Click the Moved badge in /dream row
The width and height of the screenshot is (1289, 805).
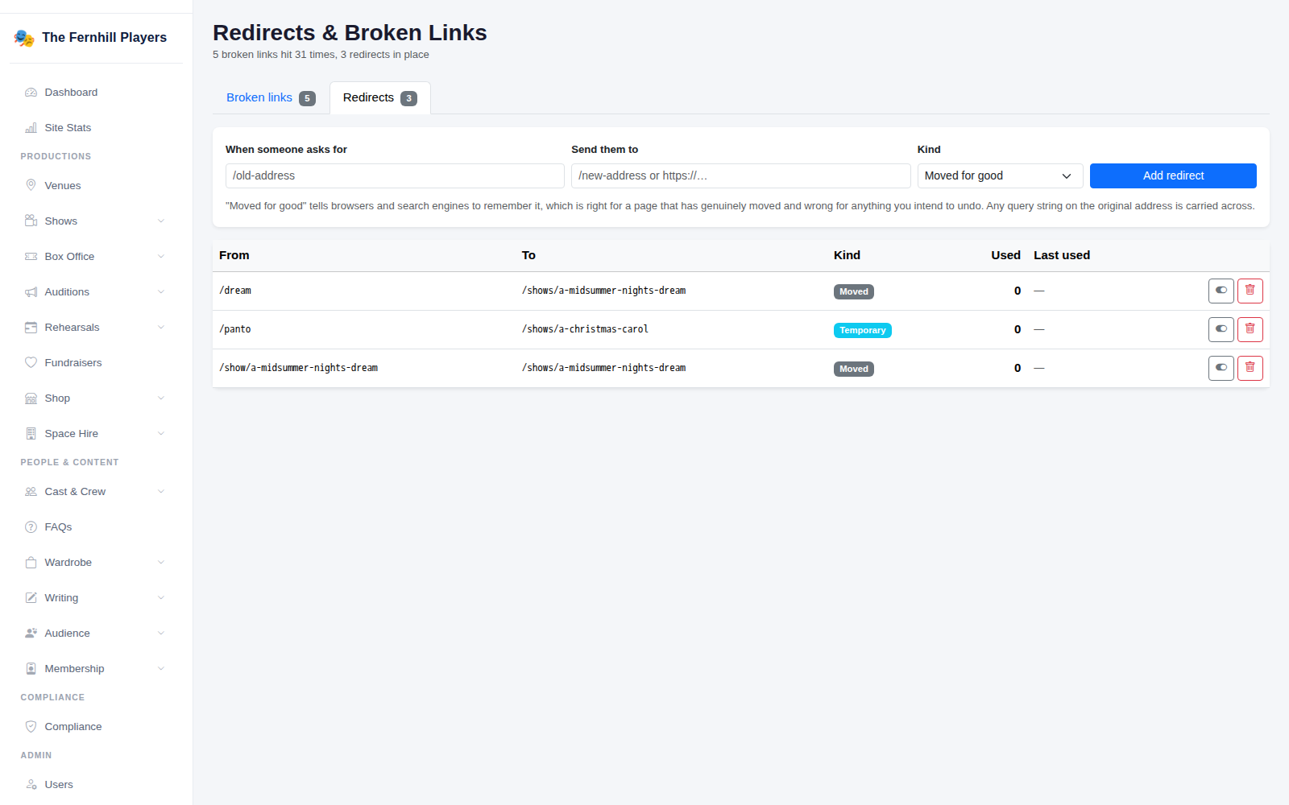853,291
